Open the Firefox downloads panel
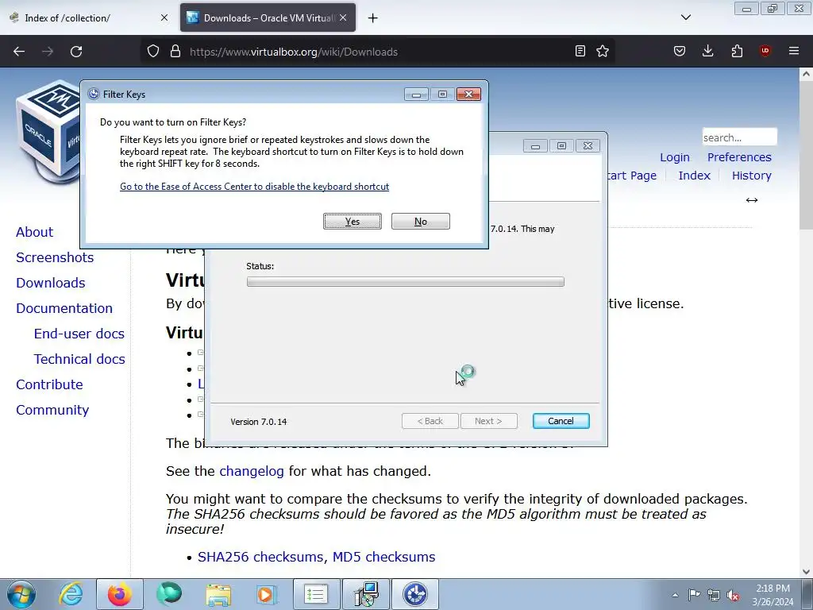This screenshot has width=813, height=610. (707, 51)
